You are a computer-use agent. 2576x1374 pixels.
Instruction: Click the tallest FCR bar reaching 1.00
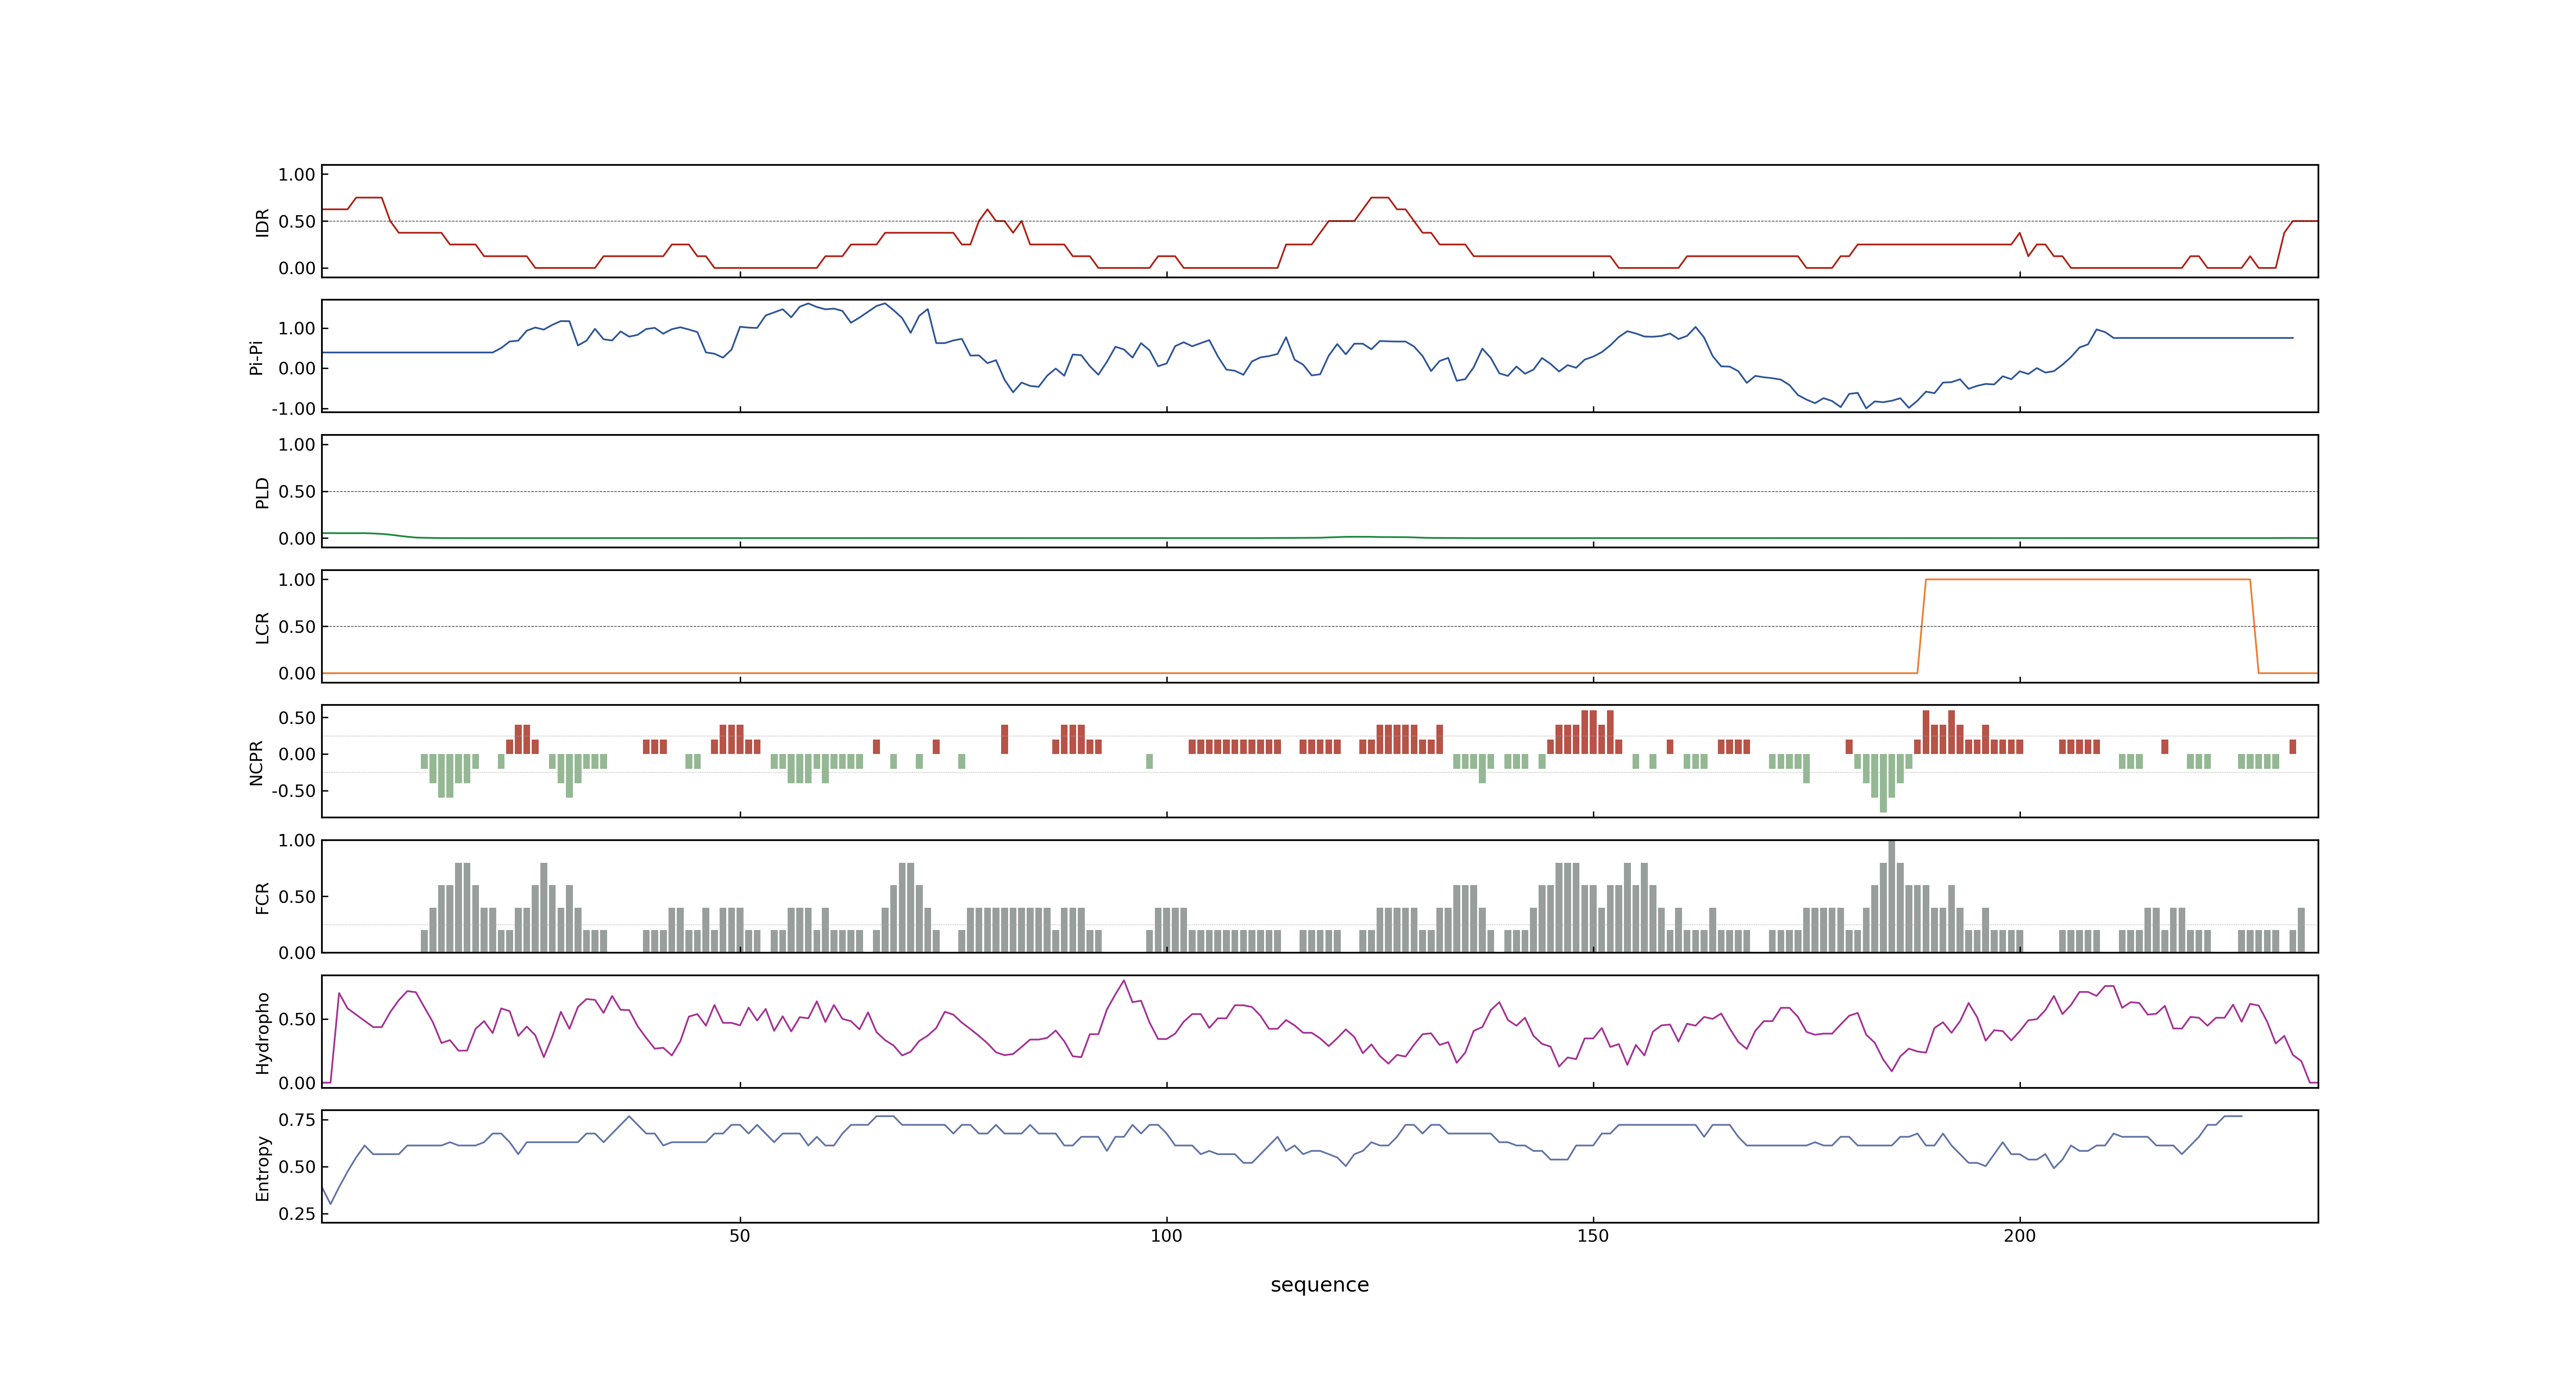pos(1891,896)
